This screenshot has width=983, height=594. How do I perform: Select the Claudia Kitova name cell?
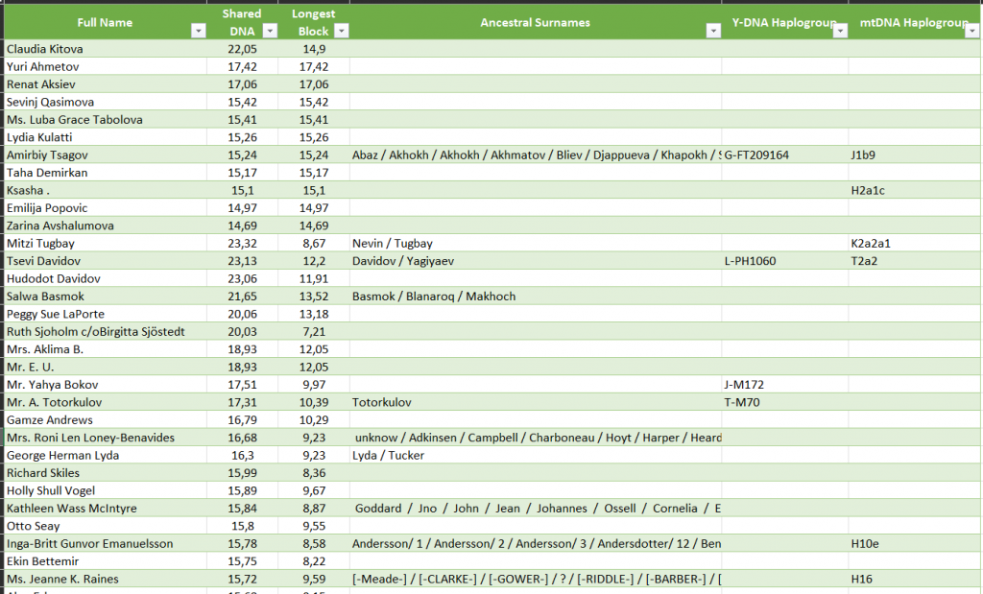[x=106, y=49]
